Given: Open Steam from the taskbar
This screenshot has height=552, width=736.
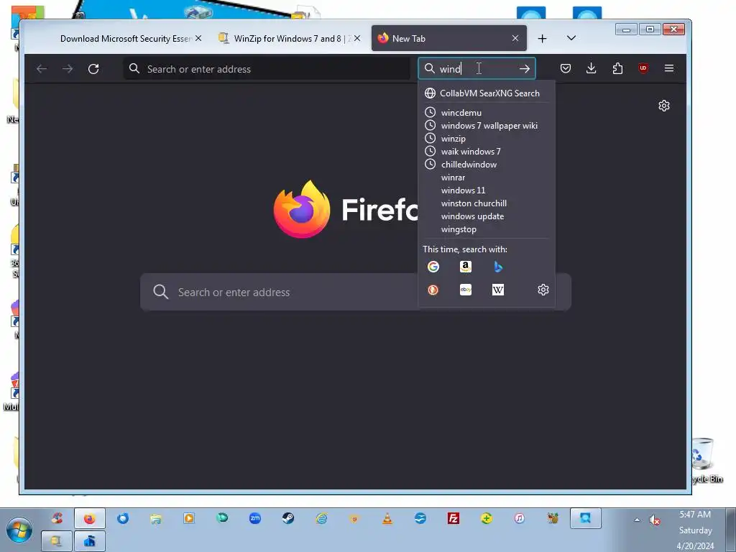Looking at the screenshot, I should click(x=288, y=518).
